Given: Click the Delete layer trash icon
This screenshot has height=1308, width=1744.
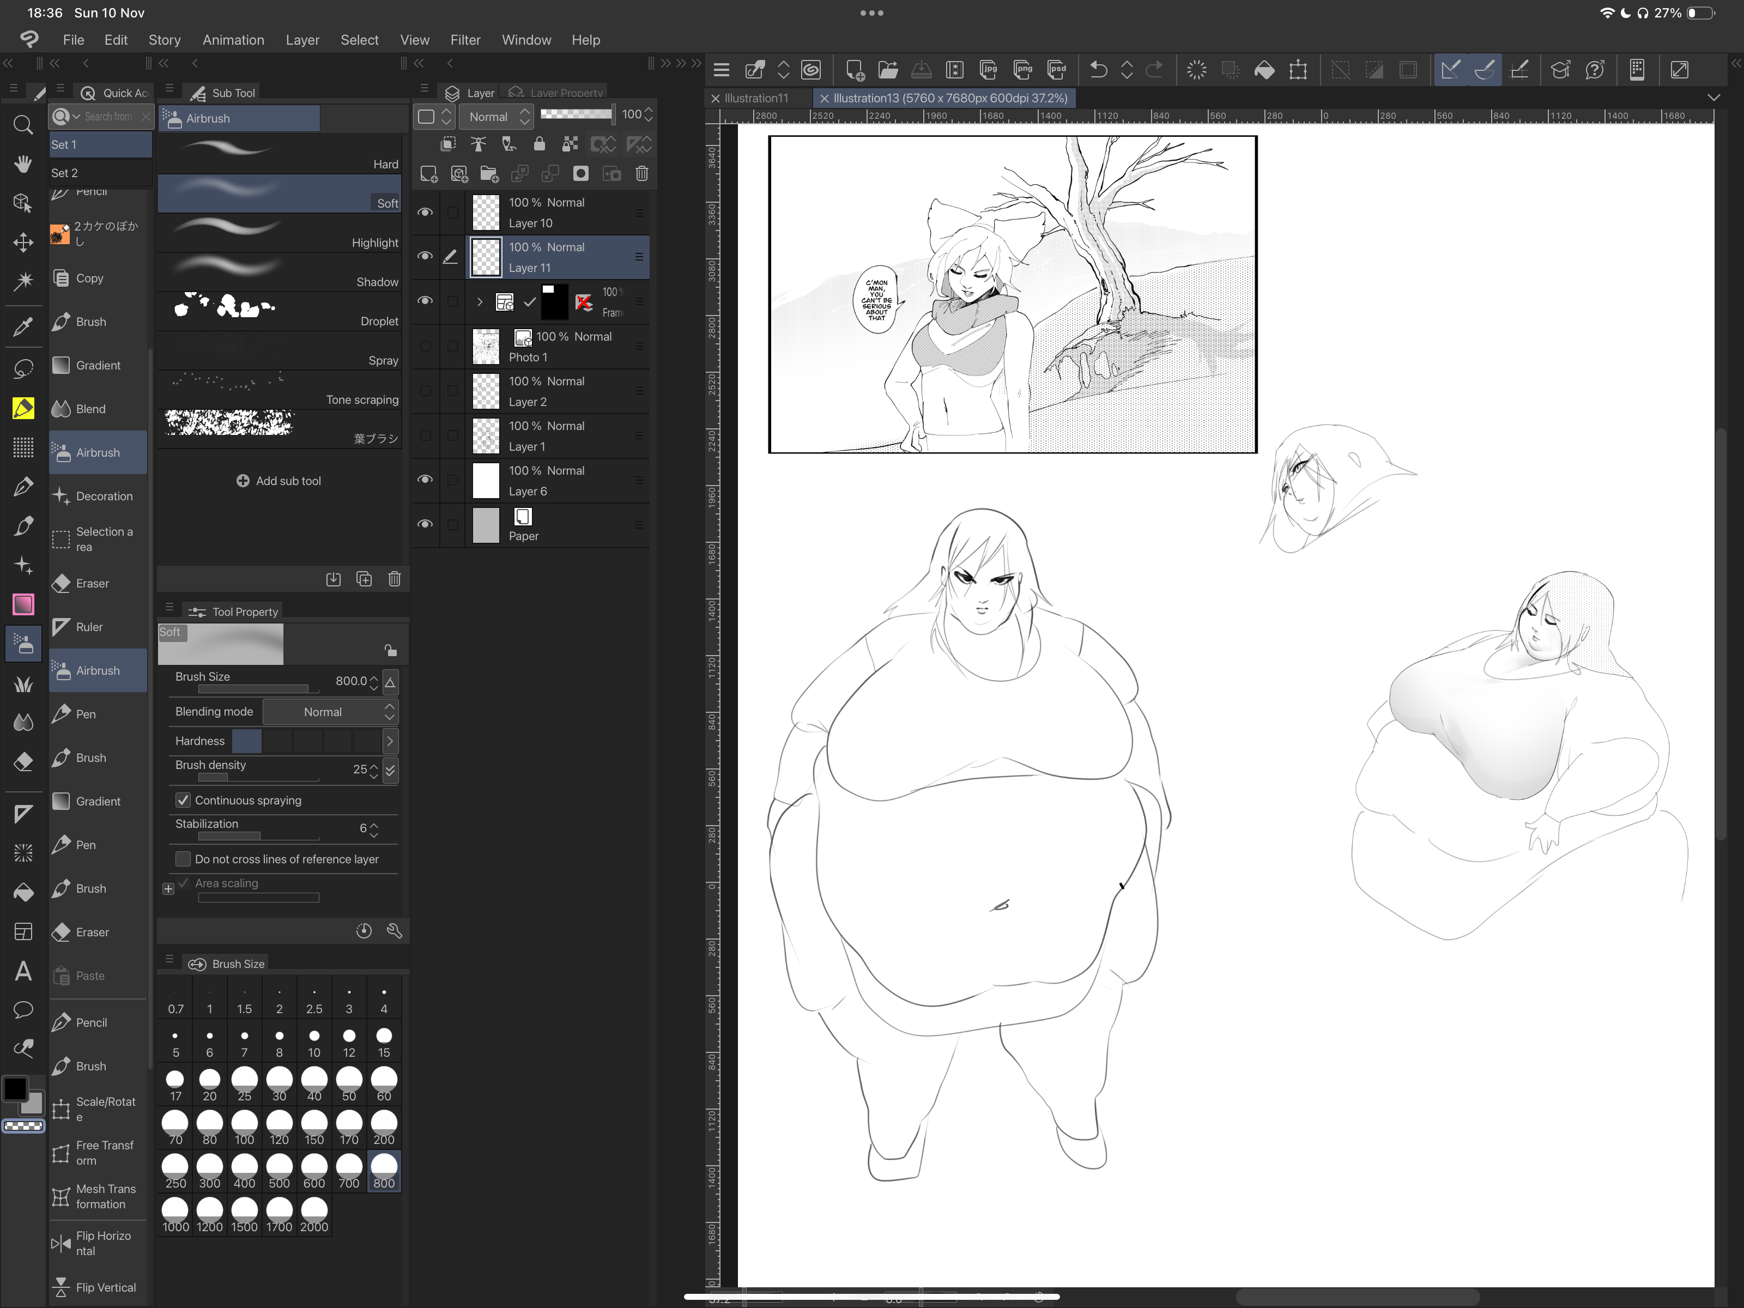Looking at the screenshot, I should 642,173.
